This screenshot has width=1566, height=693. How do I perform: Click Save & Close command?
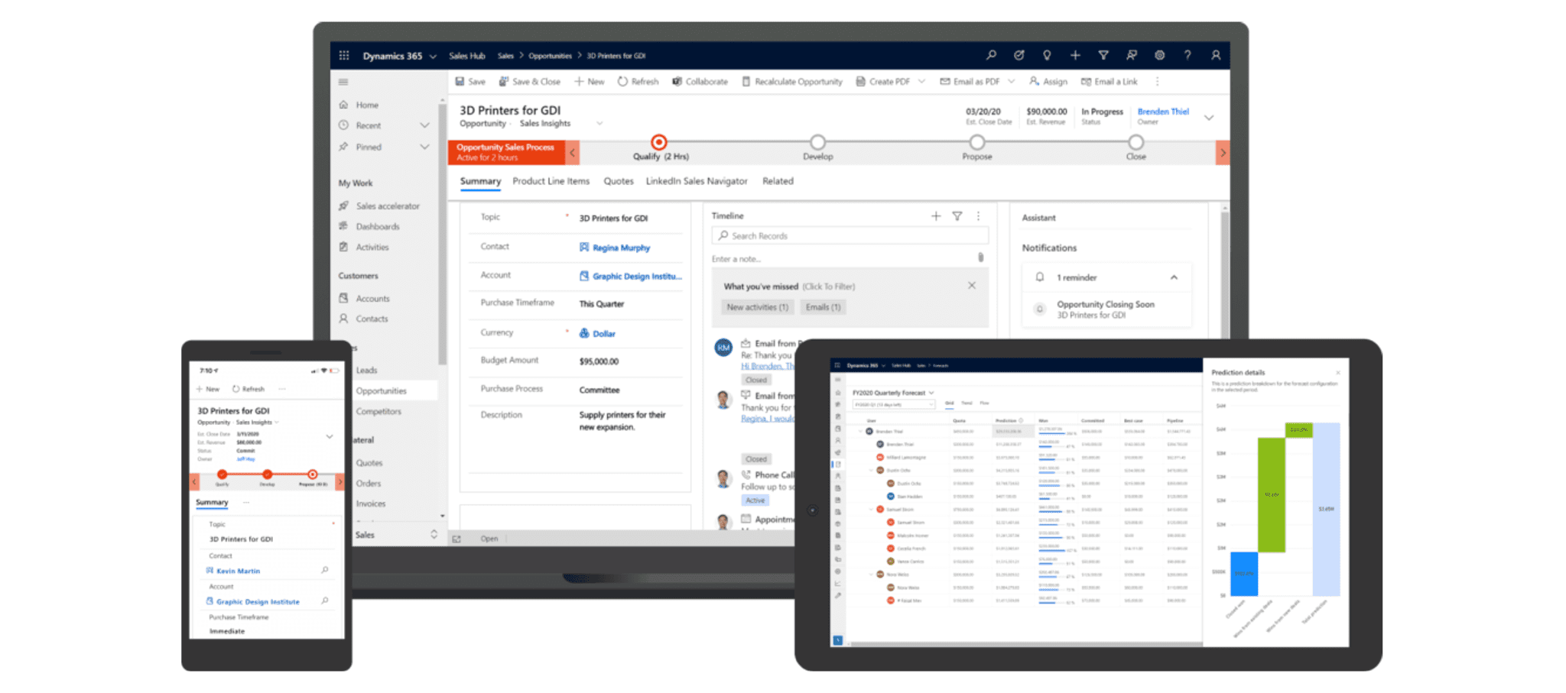click(530, 82)
